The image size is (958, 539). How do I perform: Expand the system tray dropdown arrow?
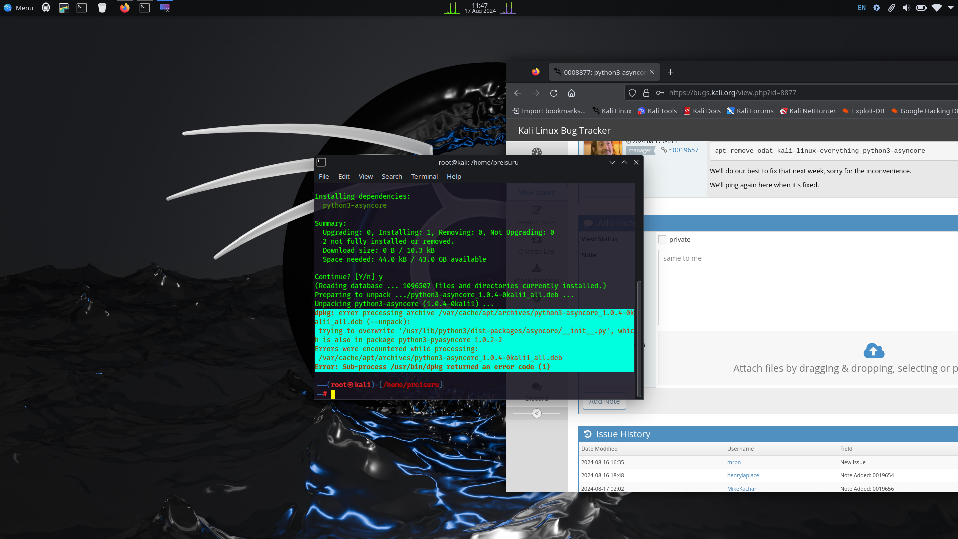[951, 8]
